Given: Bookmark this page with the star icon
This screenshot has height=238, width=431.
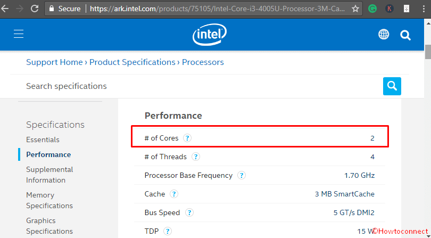Looking at the screenshot, I should pyautogui.click(x=355, y=9).
